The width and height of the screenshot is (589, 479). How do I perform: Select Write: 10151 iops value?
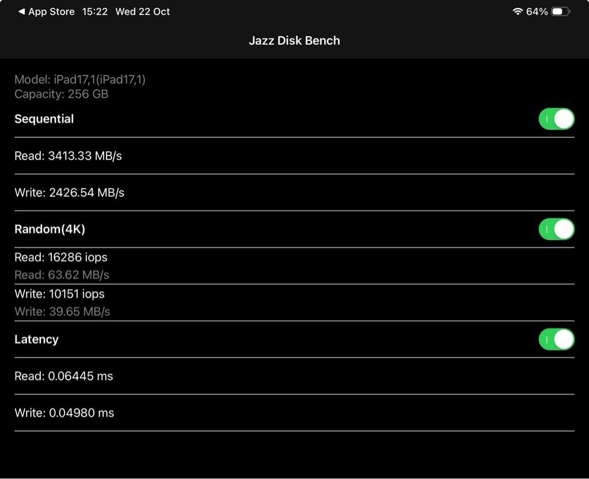point(59,294)
